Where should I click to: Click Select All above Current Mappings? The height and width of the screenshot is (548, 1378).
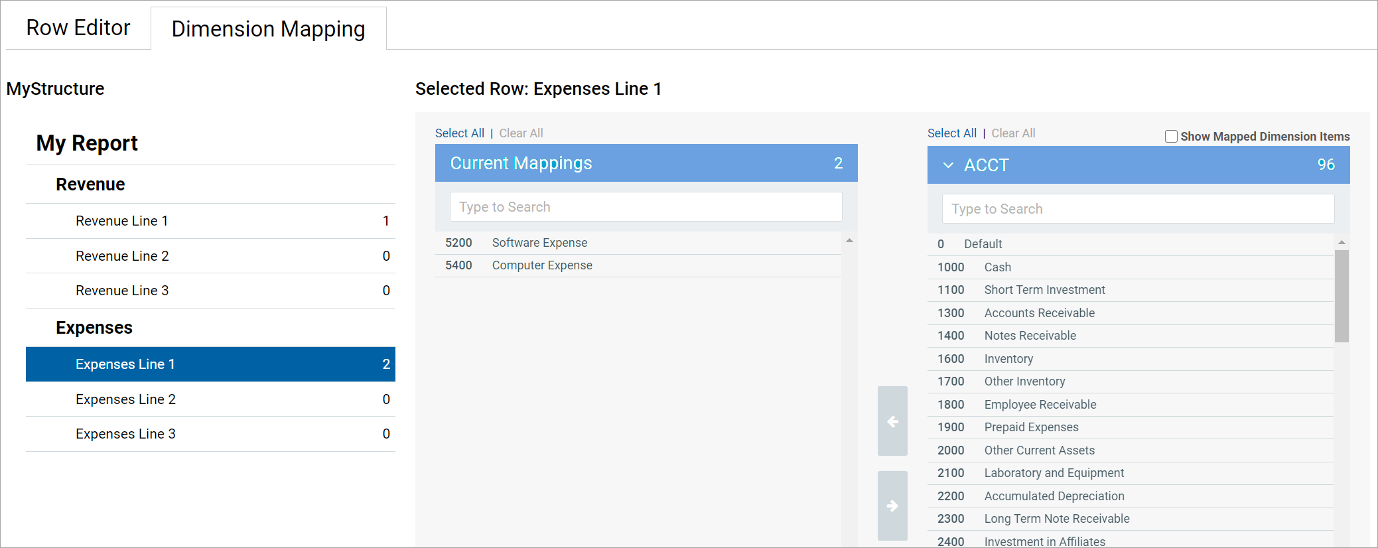pyautogui.click(x=459, y=133)
